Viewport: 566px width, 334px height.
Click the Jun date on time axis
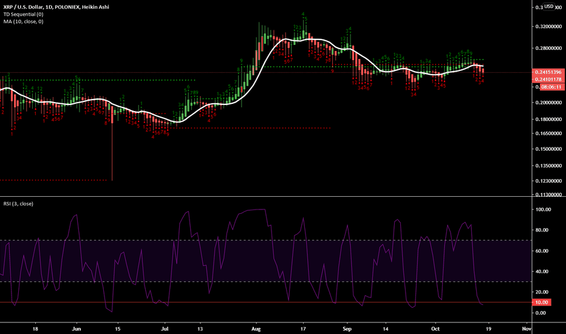tap(76, 329)
